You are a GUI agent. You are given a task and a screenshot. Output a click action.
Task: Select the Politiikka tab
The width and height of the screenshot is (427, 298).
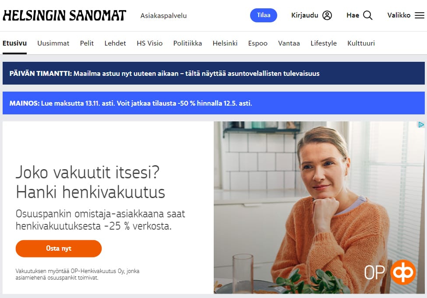pyautogui.click(x=187, y=43)
